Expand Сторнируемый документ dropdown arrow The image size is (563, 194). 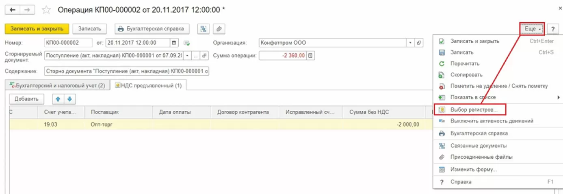pos(187,56)
